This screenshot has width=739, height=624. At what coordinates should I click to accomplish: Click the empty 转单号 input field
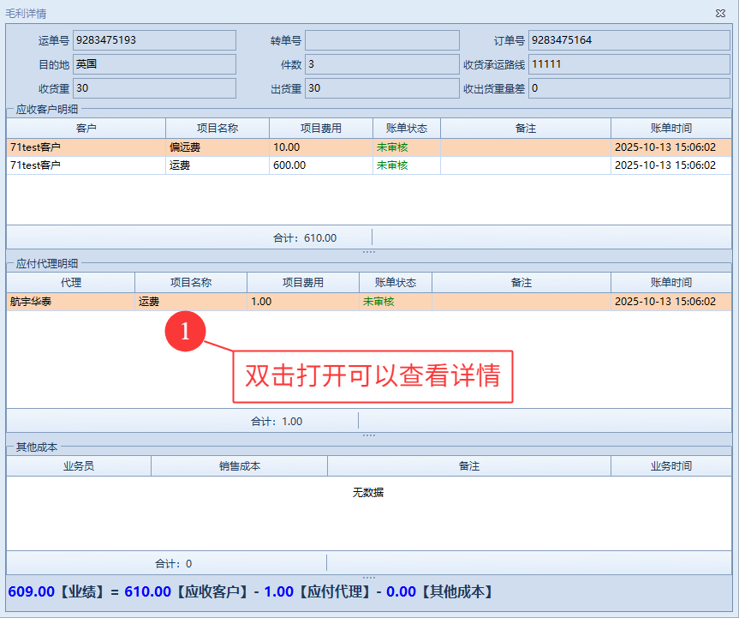[382, 40]
